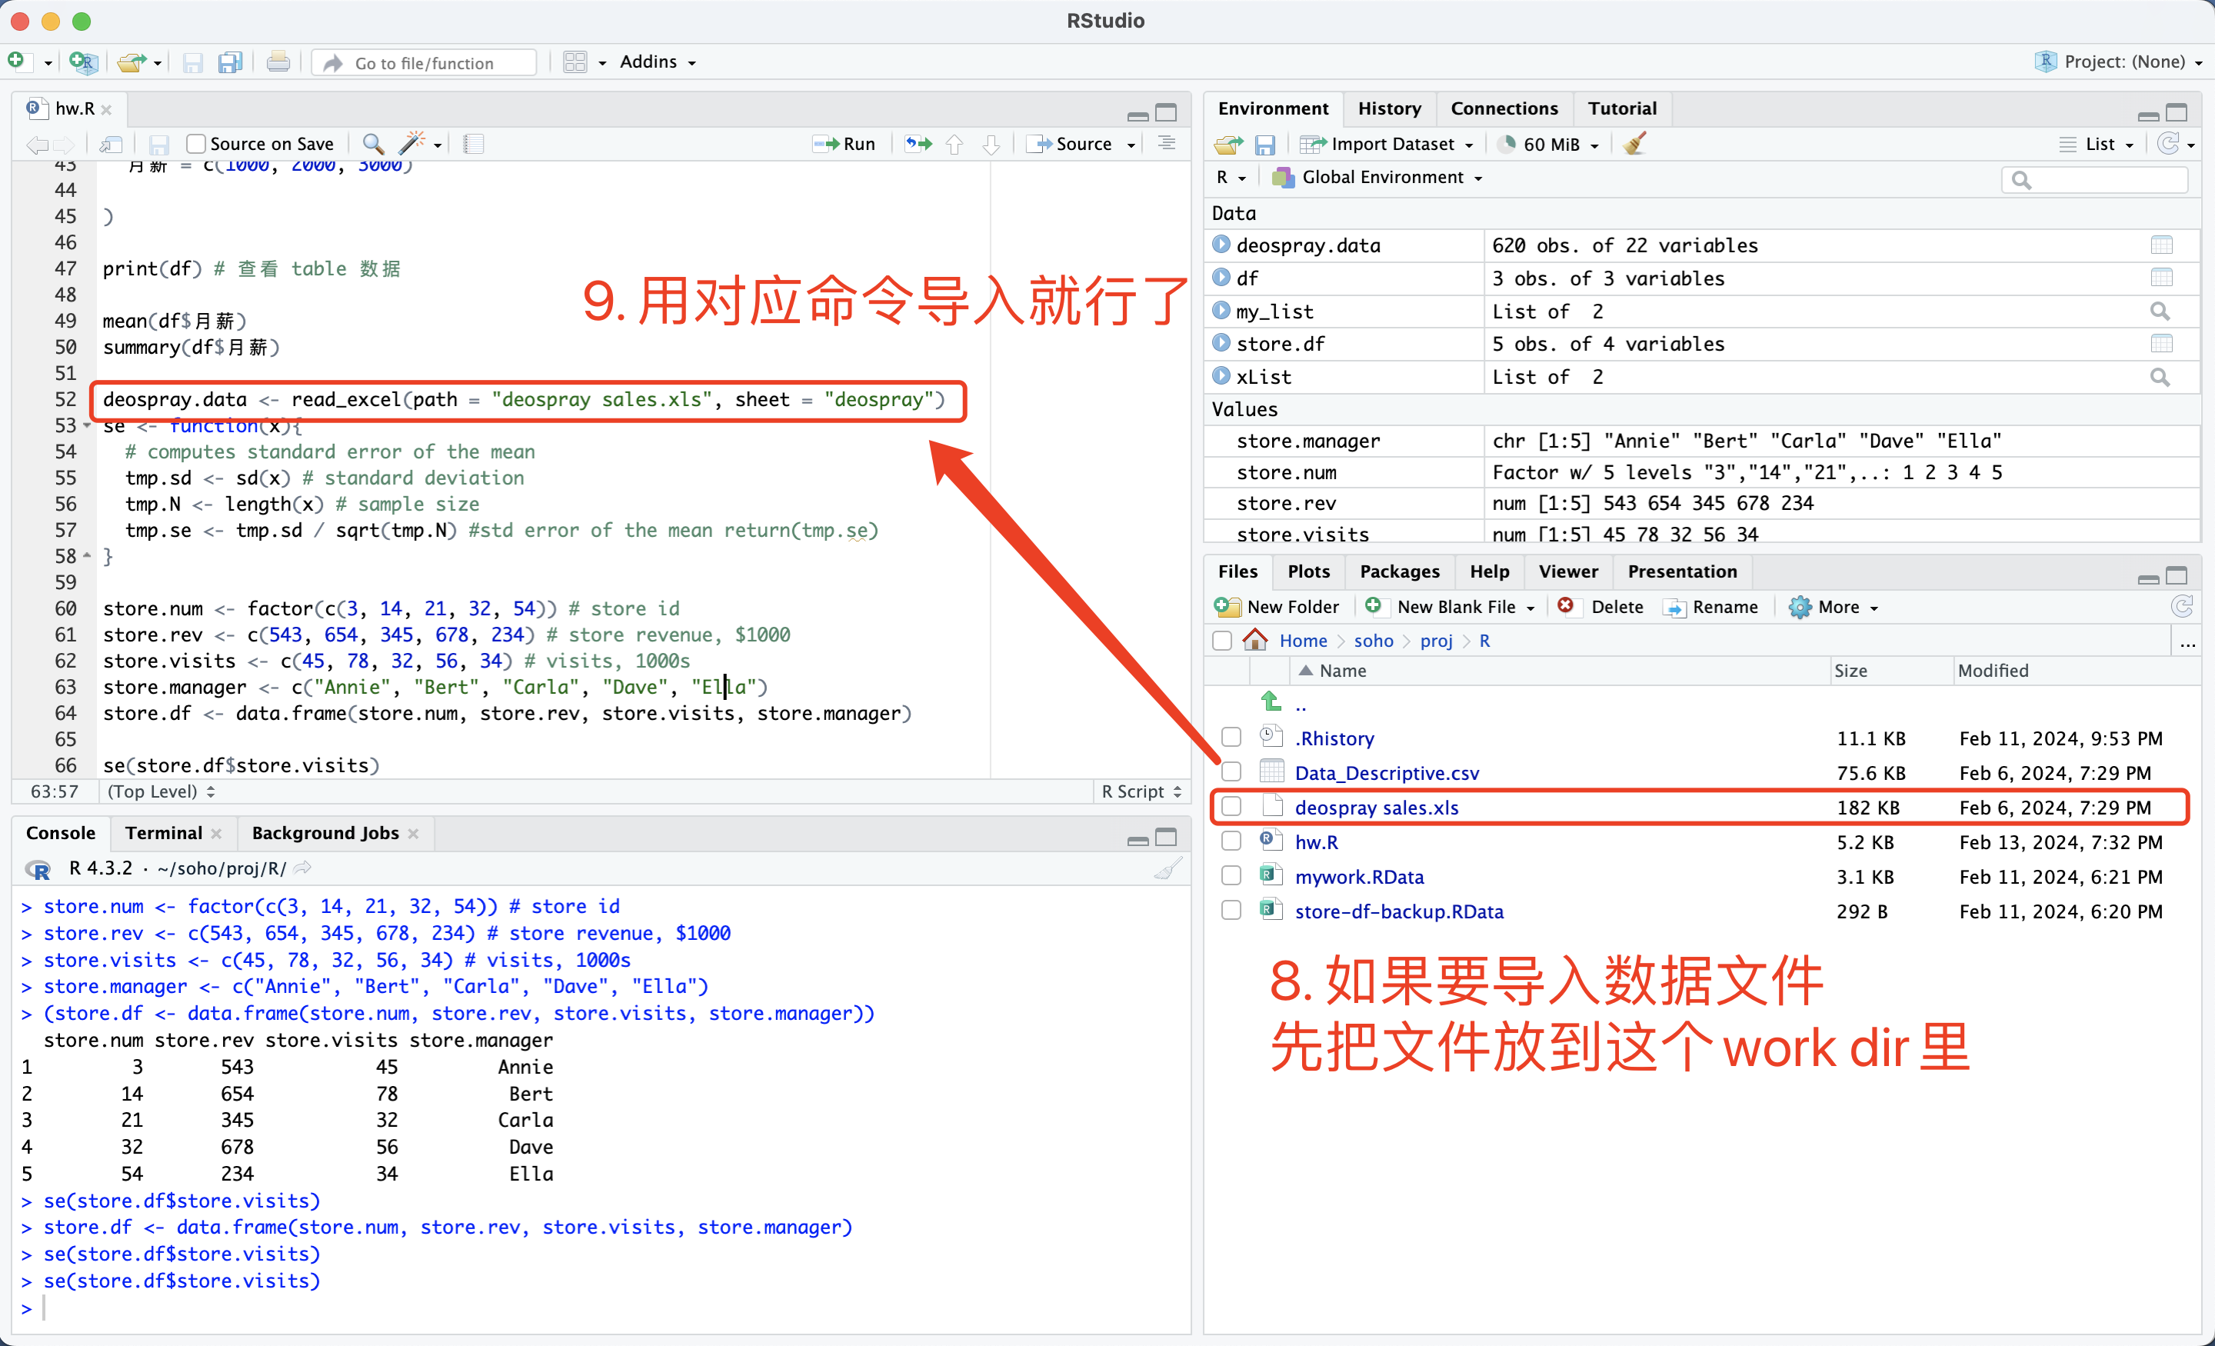The height and width of the screenshot is (1346, 2215).
Task: View the deospray.data table grid icon
Action: 2161,245
